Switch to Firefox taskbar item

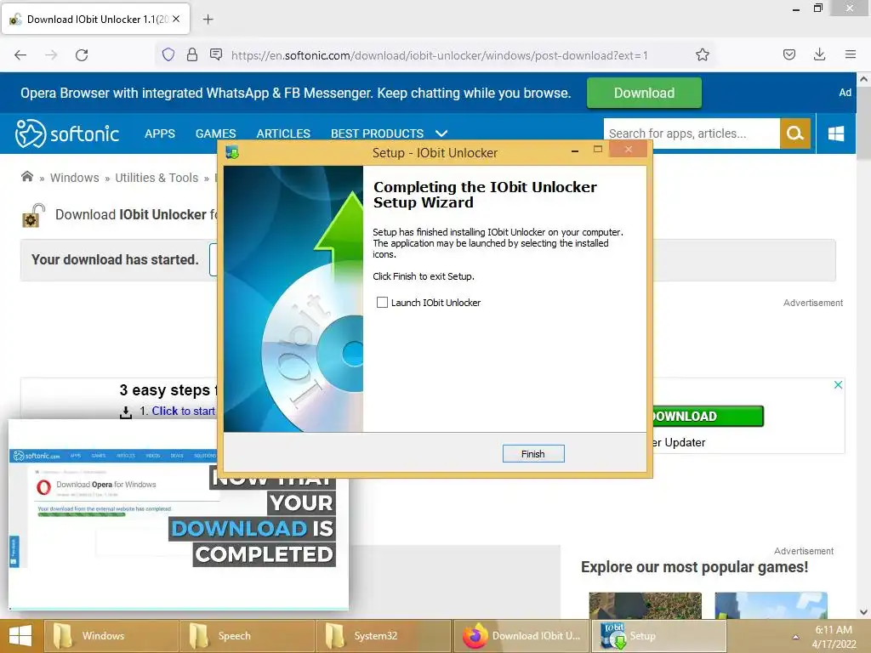(x=521, y=636)
